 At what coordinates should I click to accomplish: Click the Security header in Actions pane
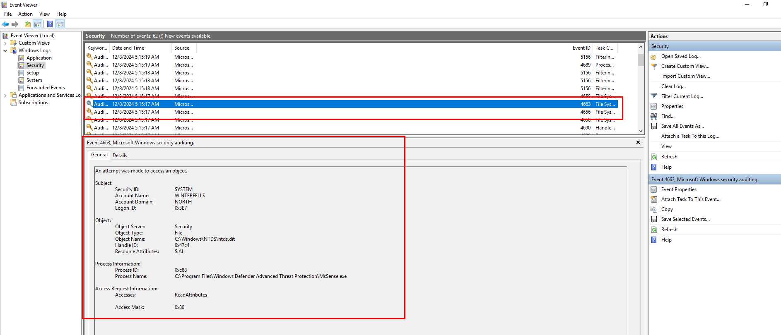[714, 46]
